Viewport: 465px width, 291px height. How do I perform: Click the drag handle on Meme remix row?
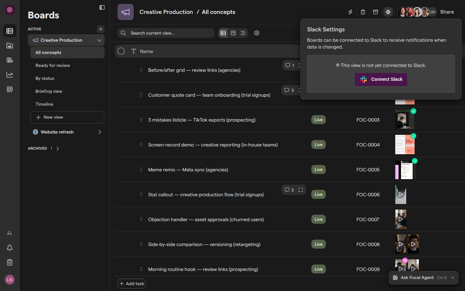141,169
